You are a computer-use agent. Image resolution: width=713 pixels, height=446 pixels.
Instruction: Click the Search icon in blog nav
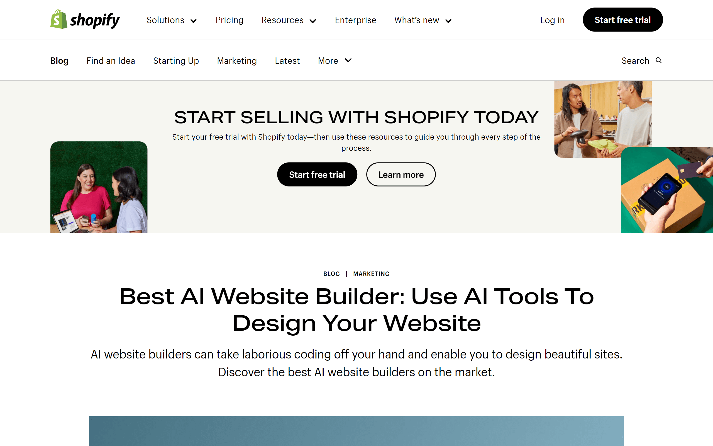click(659, 60)
